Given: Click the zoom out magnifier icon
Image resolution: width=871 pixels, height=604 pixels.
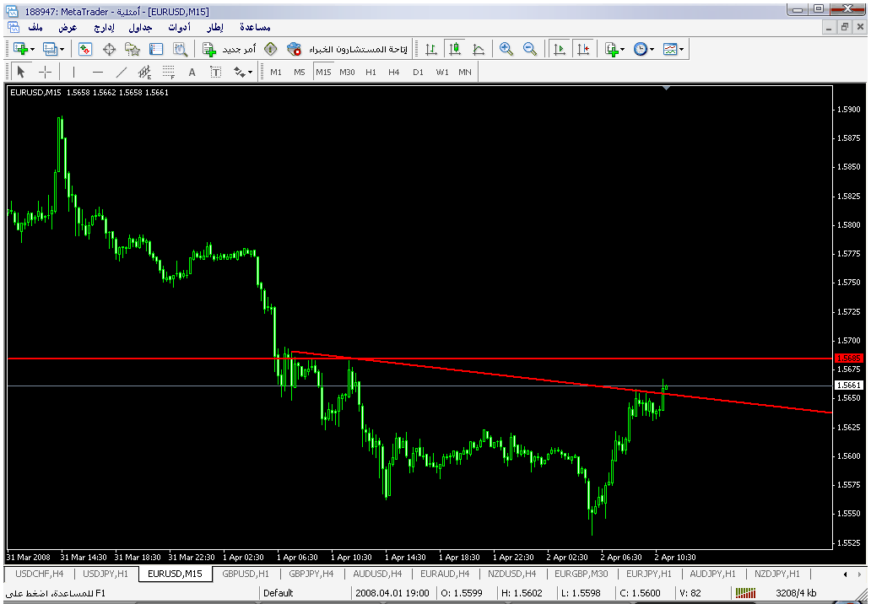Looking at the screenshot, I should click(x=530, y=50).
